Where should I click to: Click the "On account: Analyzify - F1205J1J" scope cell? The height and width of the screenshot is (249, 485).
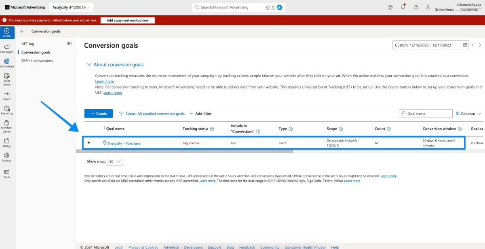tap(343, 143)
